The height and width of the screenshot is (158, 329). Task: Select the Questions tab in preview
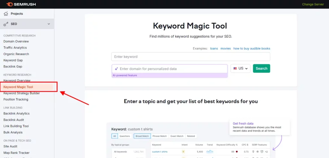[125, 136]
